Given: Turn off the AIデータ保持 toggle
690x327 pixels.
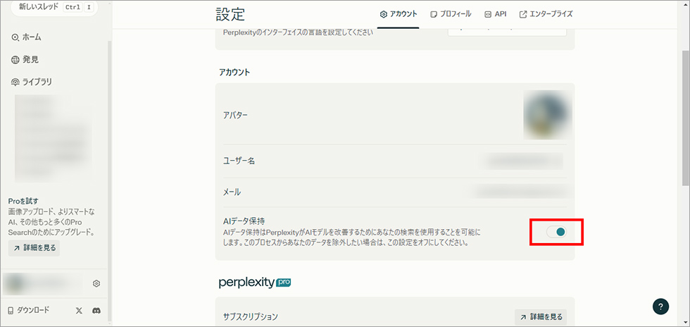Looking at the screenshot, I should coord(557,232).
